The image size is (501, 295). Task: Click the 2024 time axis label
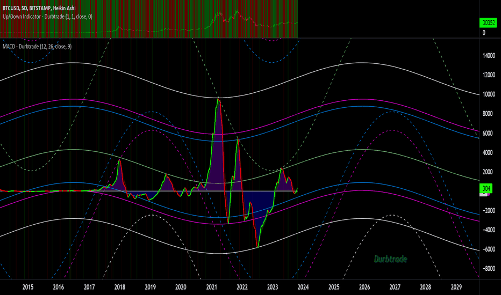coord(303,287)
